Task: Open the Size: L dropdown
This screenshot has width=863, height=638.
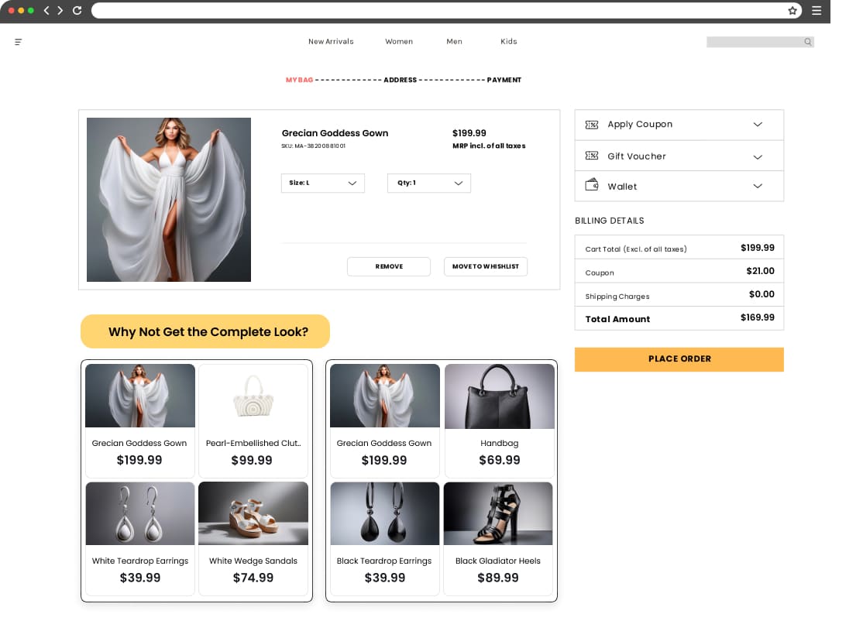Action: (322, 184)
